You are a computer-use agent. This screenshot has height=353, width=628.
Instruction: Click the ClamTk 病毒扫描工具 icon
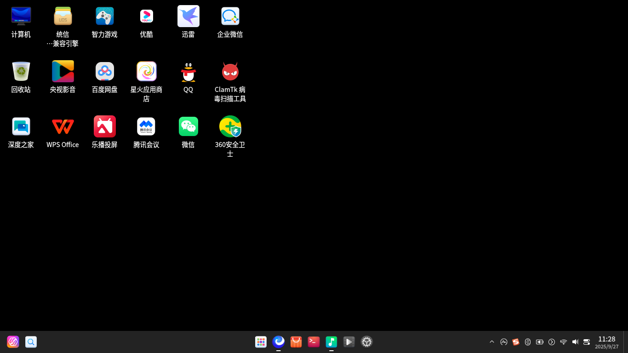coord(230,71)
